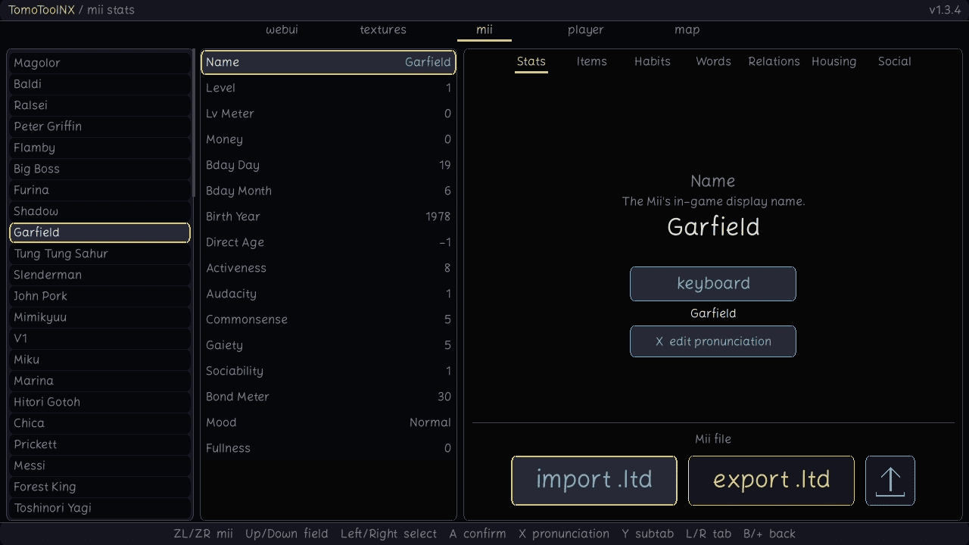The width and height of the screenshot is (969, 545).
Task: Click the export .ltd button
Action: (771, 481)
